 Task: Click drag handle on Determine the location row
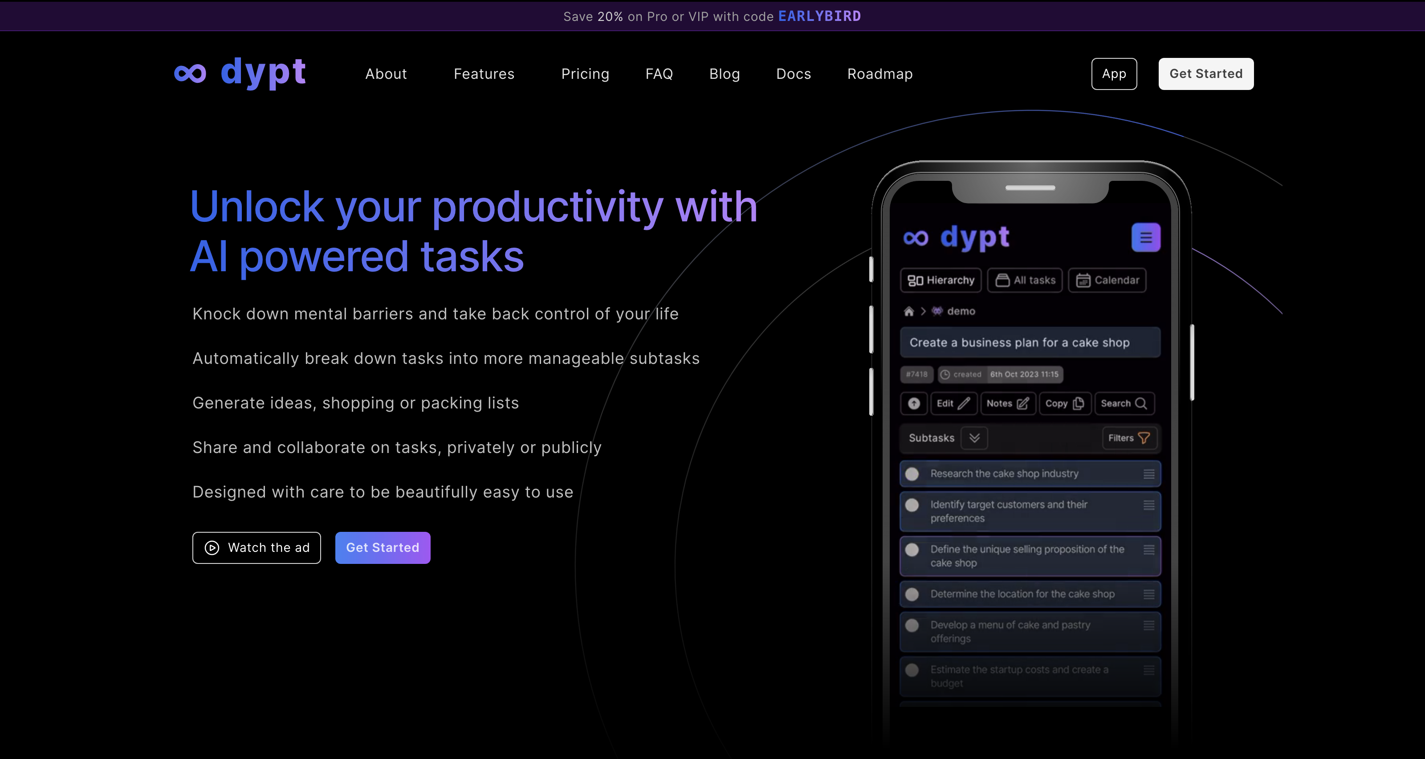click(x=1149, y=594)
